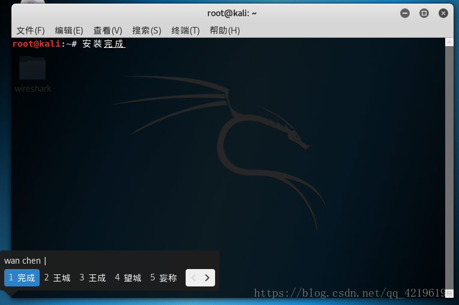Click the underlined 完成 text in terminal
The width and height of the screenshot is (459, 305).
[114, 44]
